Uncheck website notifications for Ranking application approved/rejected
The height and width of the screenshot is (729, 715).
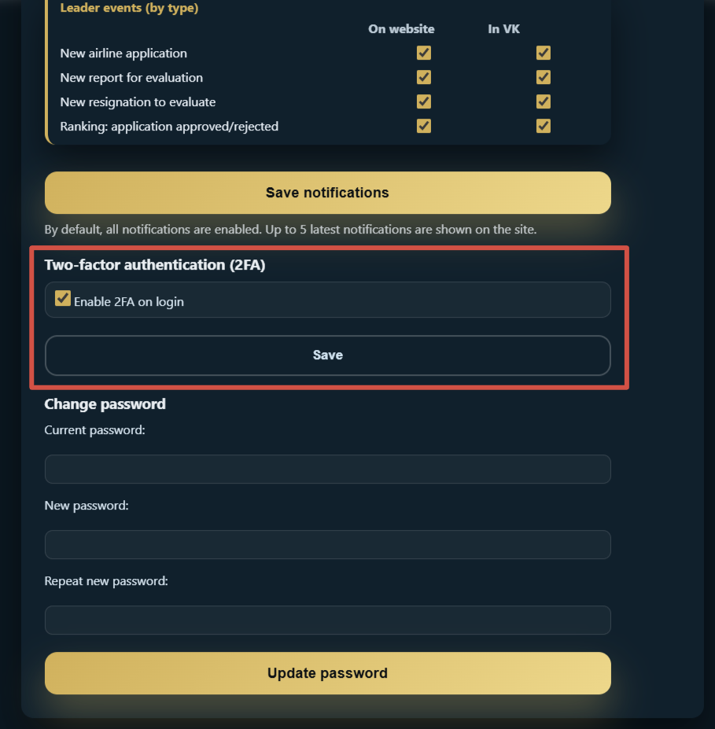pyautogui.click(x=424, y=126)
